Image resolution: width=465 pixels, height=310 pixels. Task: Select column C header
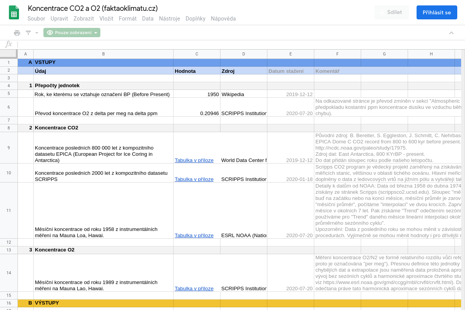click(x=197, y=54)
